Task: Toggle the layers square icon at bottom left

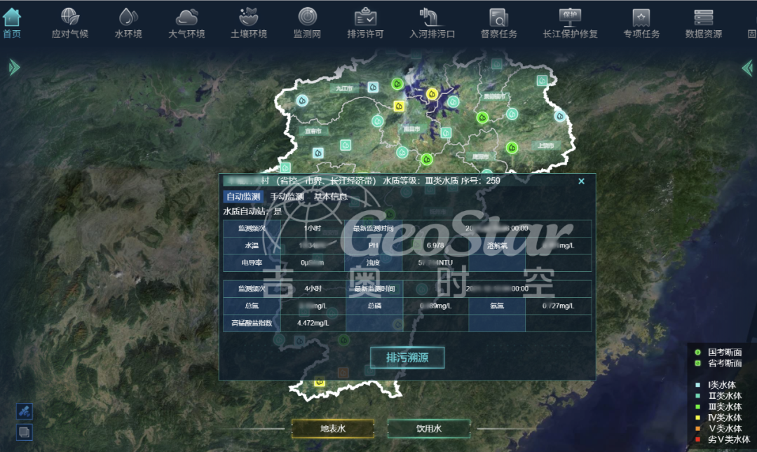Action: point(24,432)
